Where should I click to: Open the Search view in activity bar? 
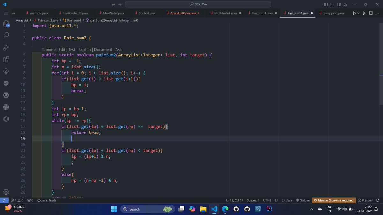(6, 35)
